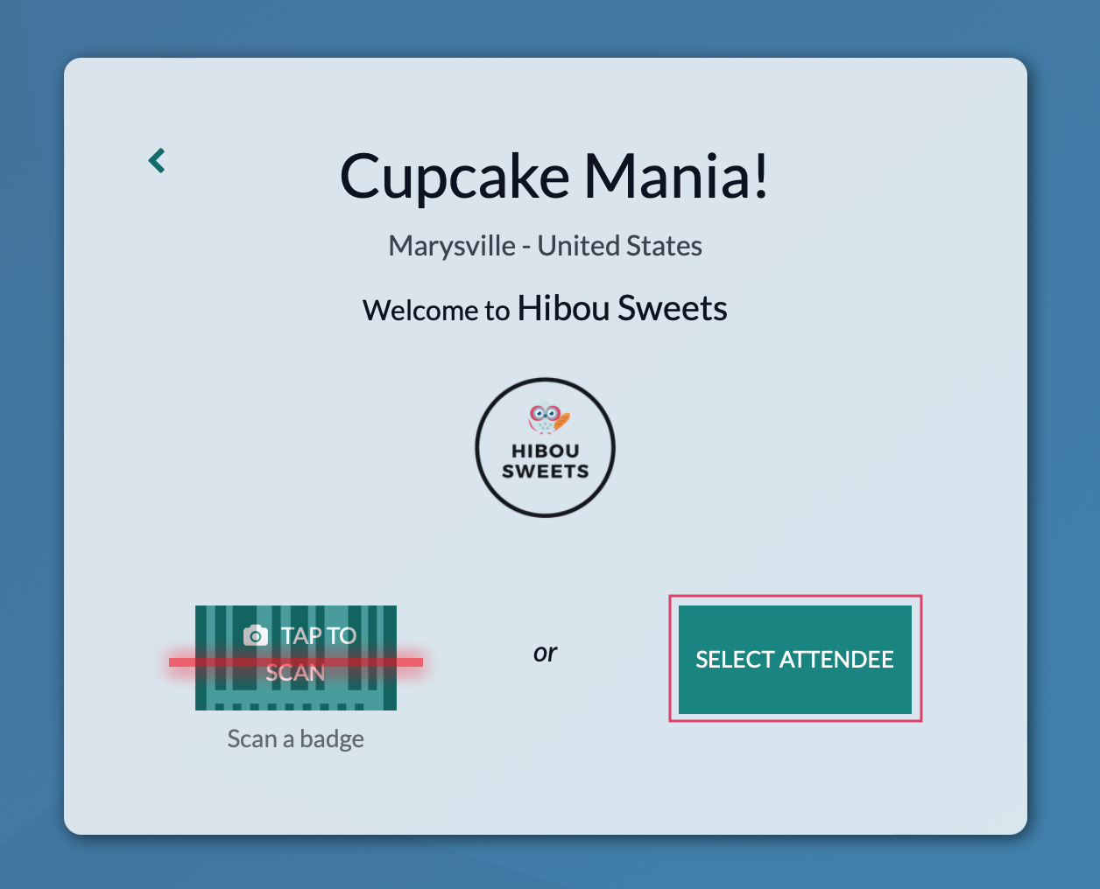Click the 'or' separator text
This screenshot has height=889, width=1100.
pyautogui.click(x=545, y=653)
